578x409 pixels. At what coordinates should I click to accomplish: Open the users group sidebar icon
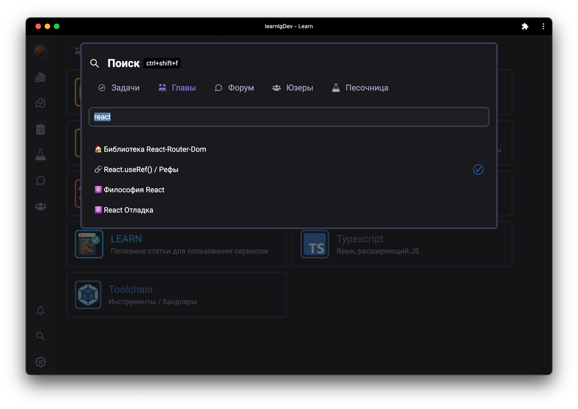pyautogui.click(x=40, y=207)
